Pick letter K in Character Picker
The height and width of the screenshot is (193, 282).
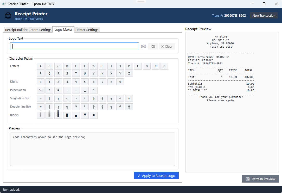[x=129, y=66]
